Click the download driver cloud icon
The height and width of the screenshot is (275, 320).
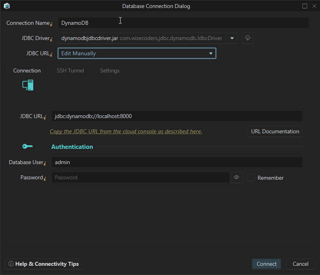248,38
